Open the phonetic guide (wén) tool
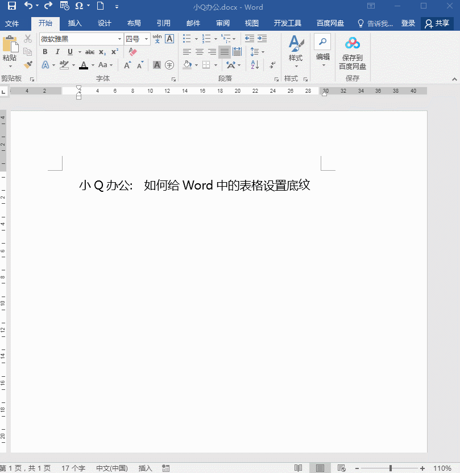The image size is (460, 473). click(x=157, y=39)
